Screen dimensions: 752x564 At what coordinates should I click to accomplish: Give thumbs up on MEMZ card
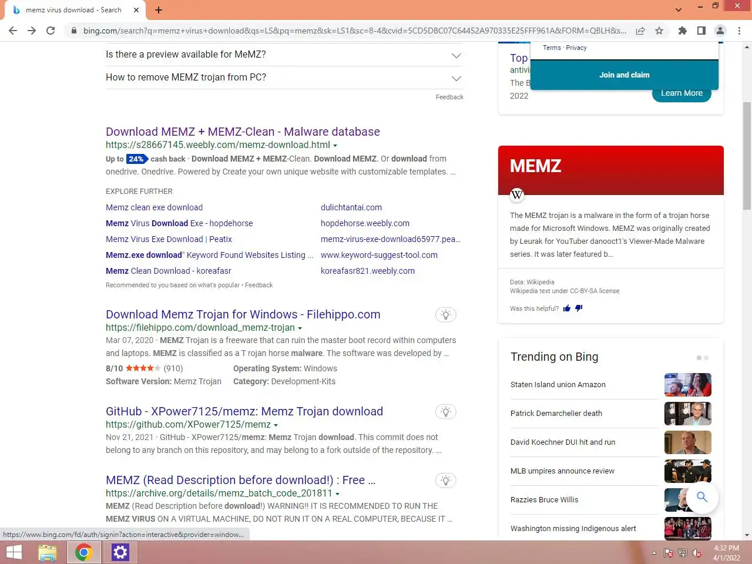click(567, 308)
